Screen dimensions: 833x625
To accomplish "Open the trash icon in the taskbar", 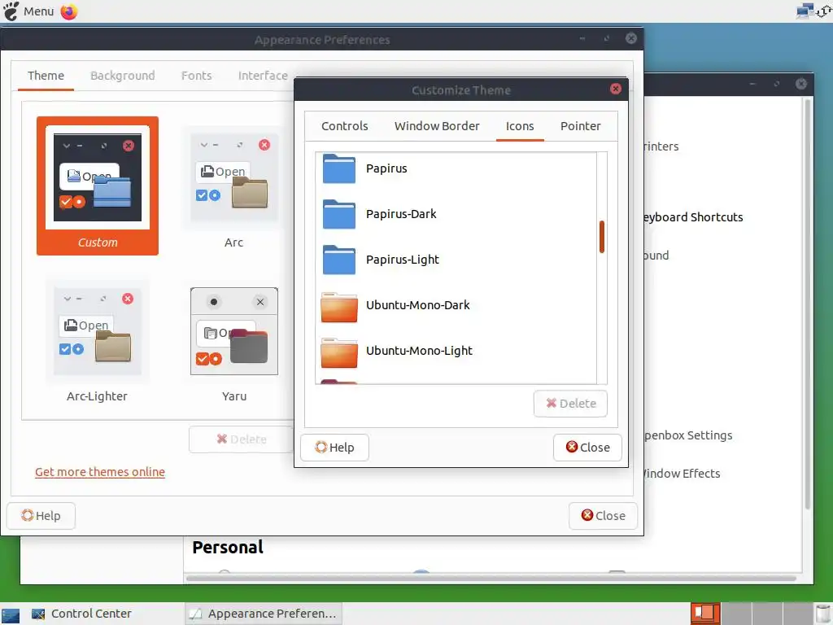I will [x=822, y=614].
